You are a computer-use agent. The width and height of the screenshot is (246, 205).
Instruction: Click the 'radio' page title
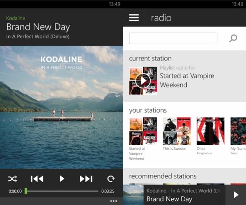coord(161,18)
